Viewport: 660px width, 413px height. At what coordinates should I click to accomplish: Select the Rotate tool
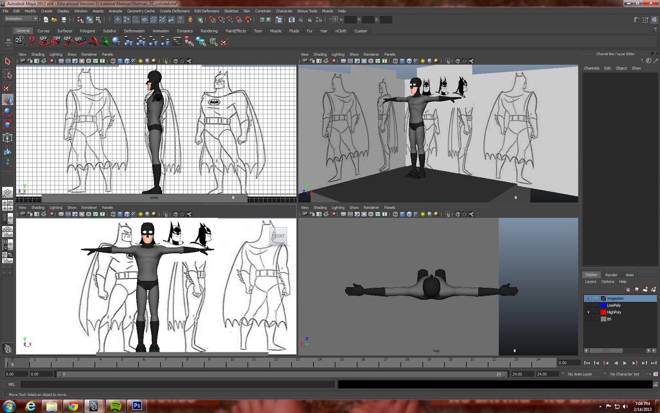[7, 112]
